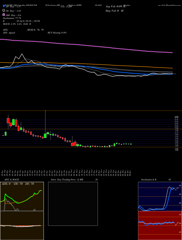Select the Day Vol: 0 M text
Viewport: 182px width, 240px height.
[x=115, y=11]
